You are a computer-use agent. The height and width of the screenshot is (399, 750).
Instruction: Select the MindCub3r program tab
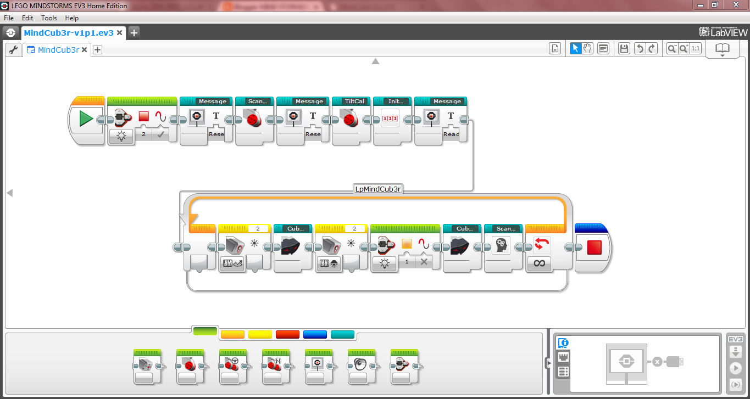58,50
